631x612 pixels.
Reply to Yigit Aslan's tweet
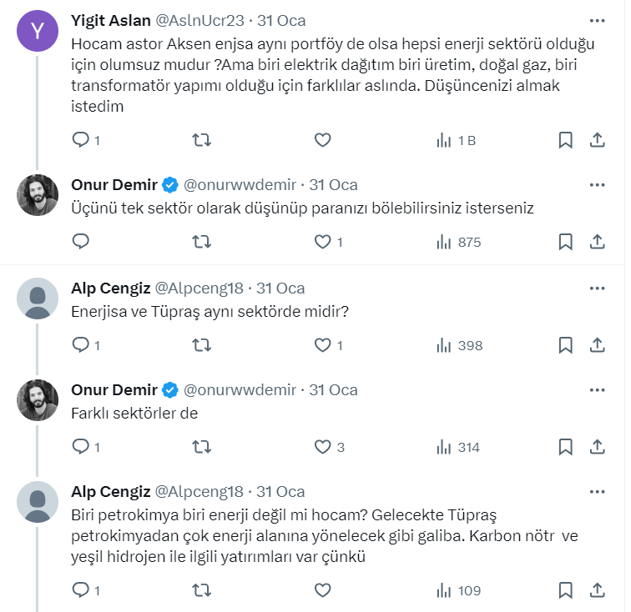81,140
